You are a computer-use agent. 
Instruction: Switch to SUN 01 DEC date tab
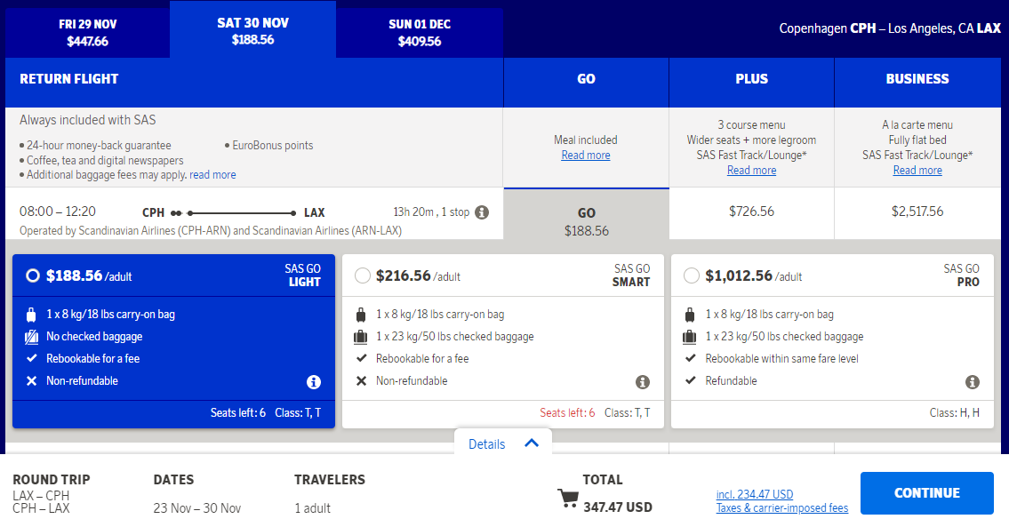click(420, 33)
